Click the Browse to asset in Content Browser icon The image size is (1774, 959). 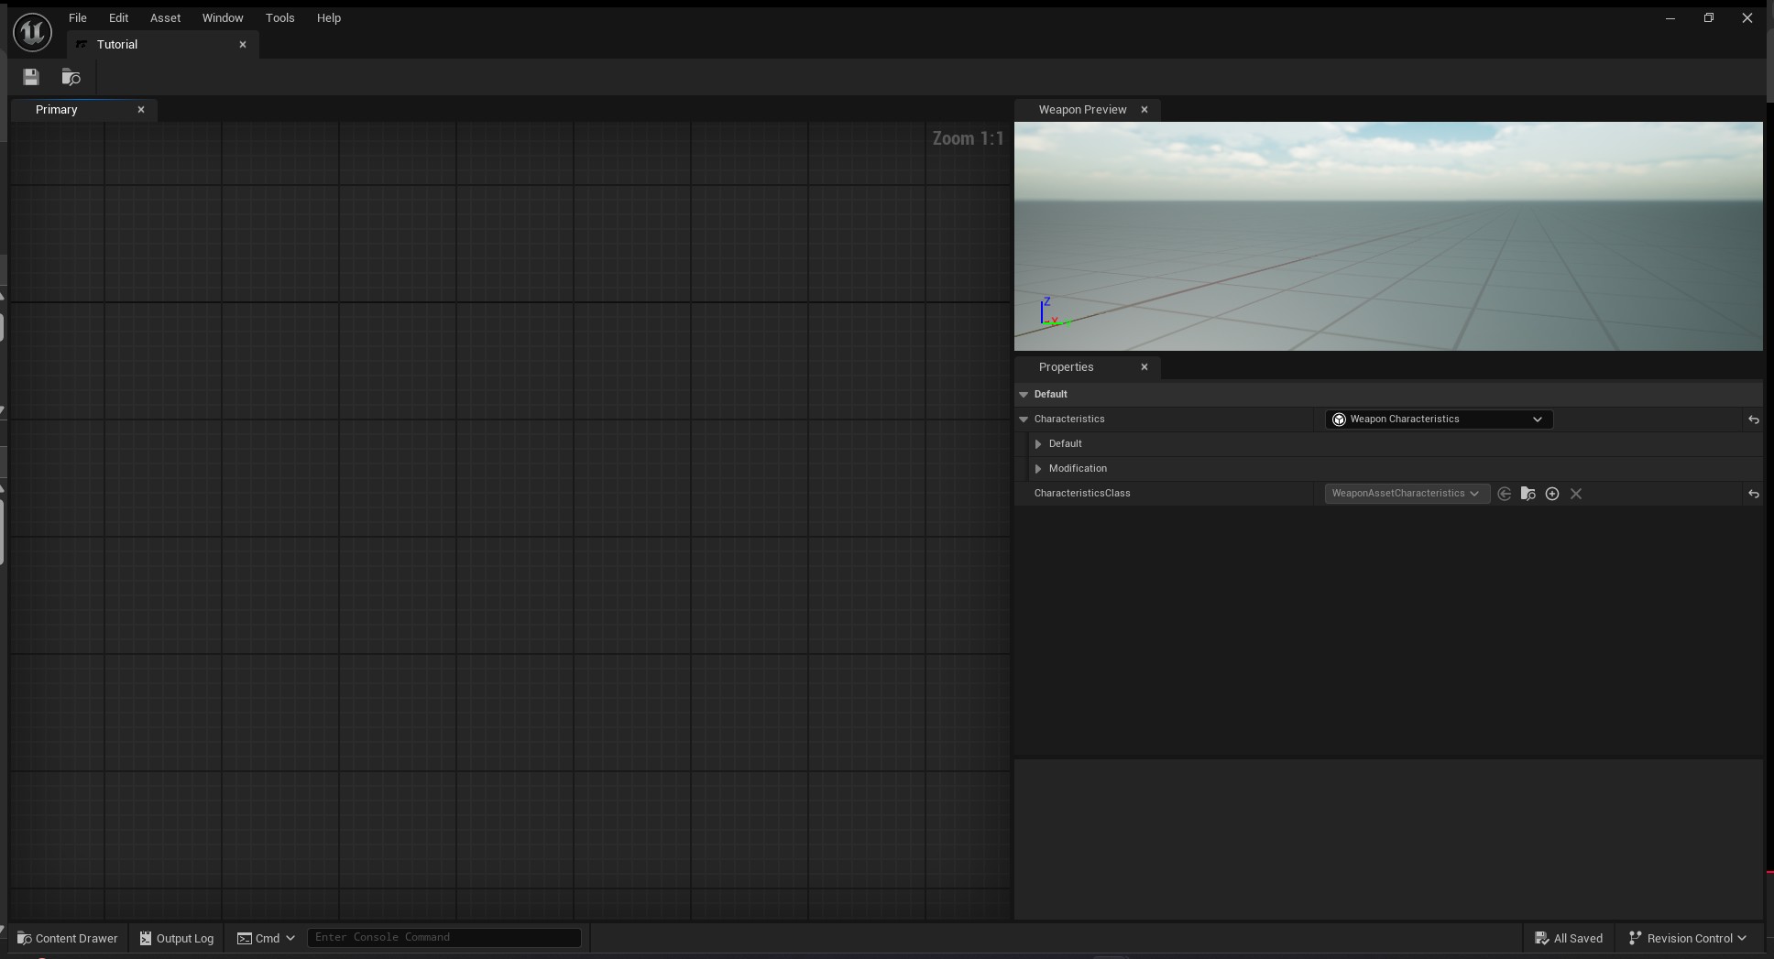(x=71, y=77)
